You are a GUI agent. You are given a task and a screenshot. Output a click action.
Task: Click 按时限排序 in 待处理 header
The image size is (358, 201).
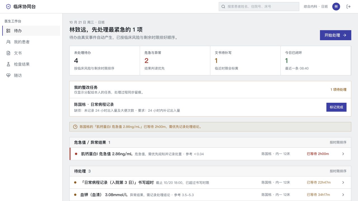pyautogui.click(x=338, y=171)
